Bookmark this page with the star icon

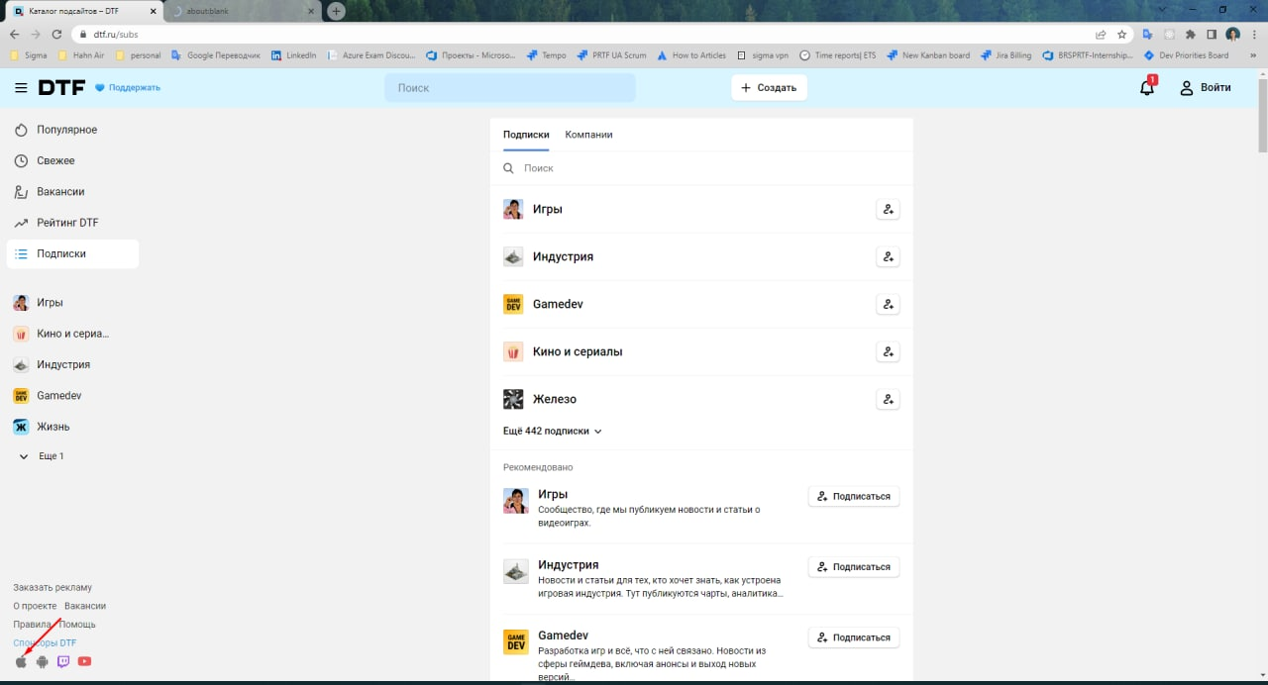pyautogui.click(x=1122, y=34)
